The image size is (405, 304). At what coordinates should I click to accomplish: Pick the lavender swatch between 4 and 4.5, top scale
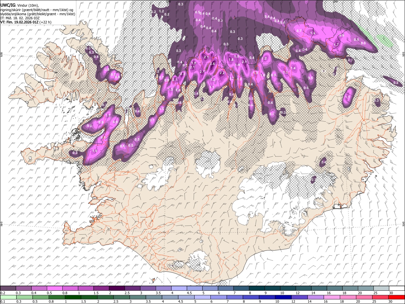[179, 288]
